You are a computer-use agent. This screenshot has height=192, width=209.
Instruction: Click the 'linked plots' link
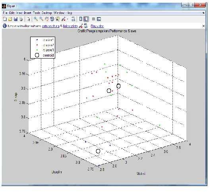[70, 26]
